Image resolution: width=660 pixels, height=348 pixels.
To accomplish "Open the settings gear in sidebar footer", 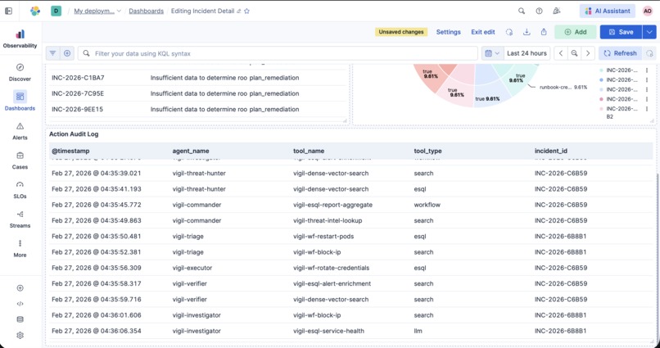I will point(20,336).
